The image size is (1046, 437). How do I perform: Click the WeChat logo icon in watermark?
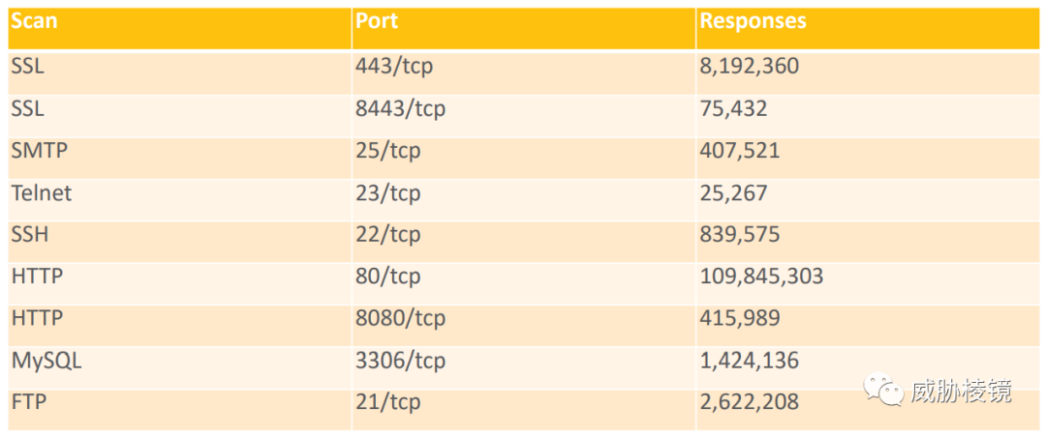tap(884, 389)
